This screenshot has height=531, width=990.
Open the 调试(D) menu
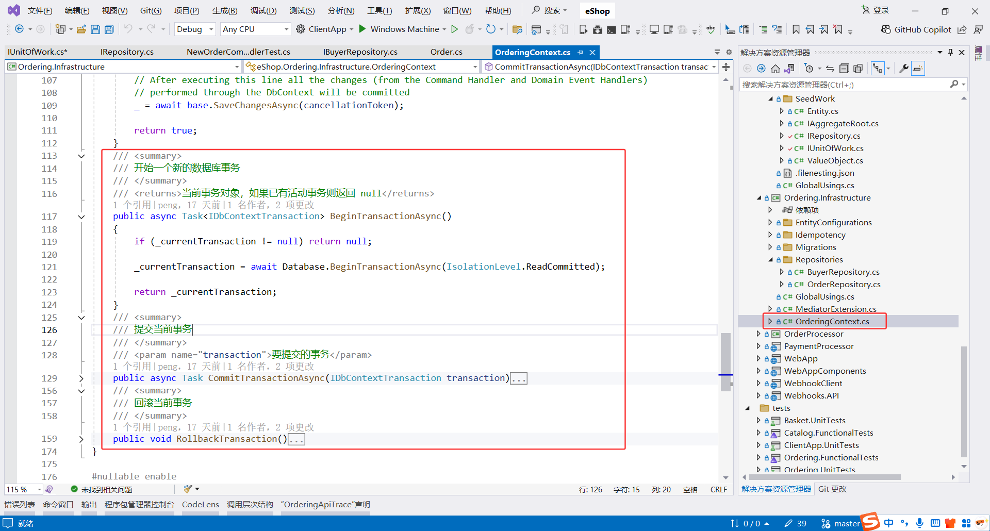click(x=263, y=11)
